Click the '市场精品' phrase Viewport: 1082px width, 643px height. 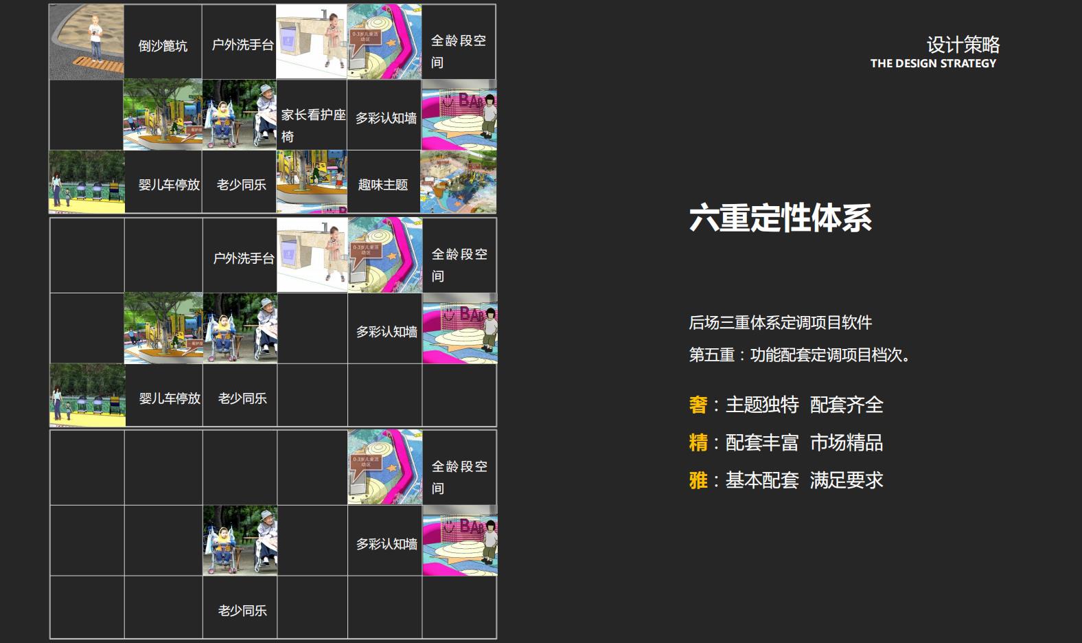tap(847, 442)
